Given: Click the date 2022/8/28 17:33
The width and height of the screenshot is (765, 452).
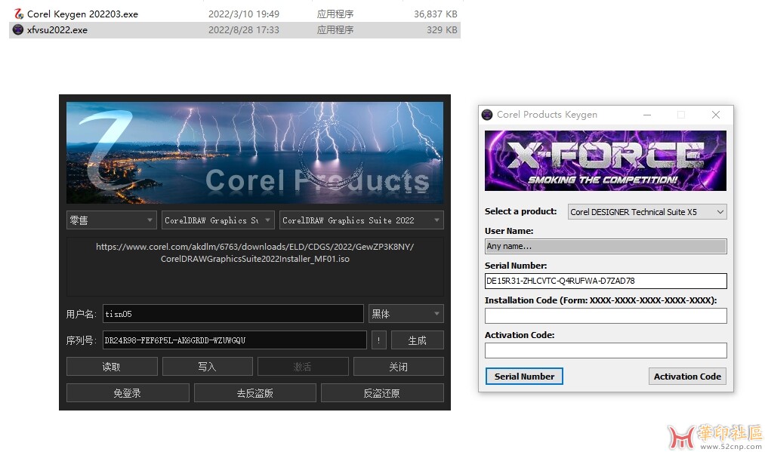Looking at the screenshot, I should pyautogui.click(x=244, y=29).
